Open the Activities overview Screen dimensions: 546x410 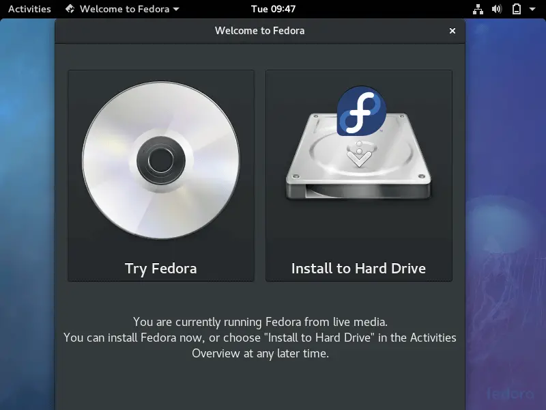point(29,9)
